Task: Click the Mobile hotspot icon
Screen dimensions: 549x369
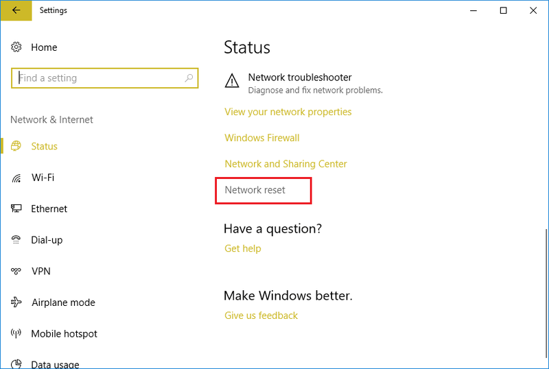Action: pos(16,334)
